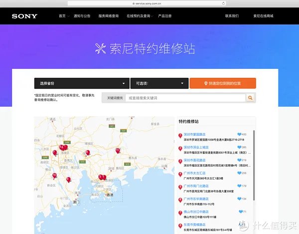Screen dimensions: 299x234
Task: Click the 特约维修站 list heading
Action: [x=188, y=121]
